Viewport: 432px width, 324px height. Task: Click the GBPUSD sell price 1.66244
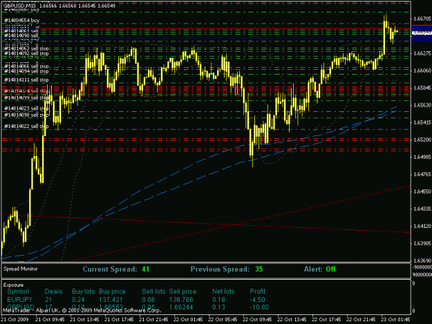coord(181,307)
